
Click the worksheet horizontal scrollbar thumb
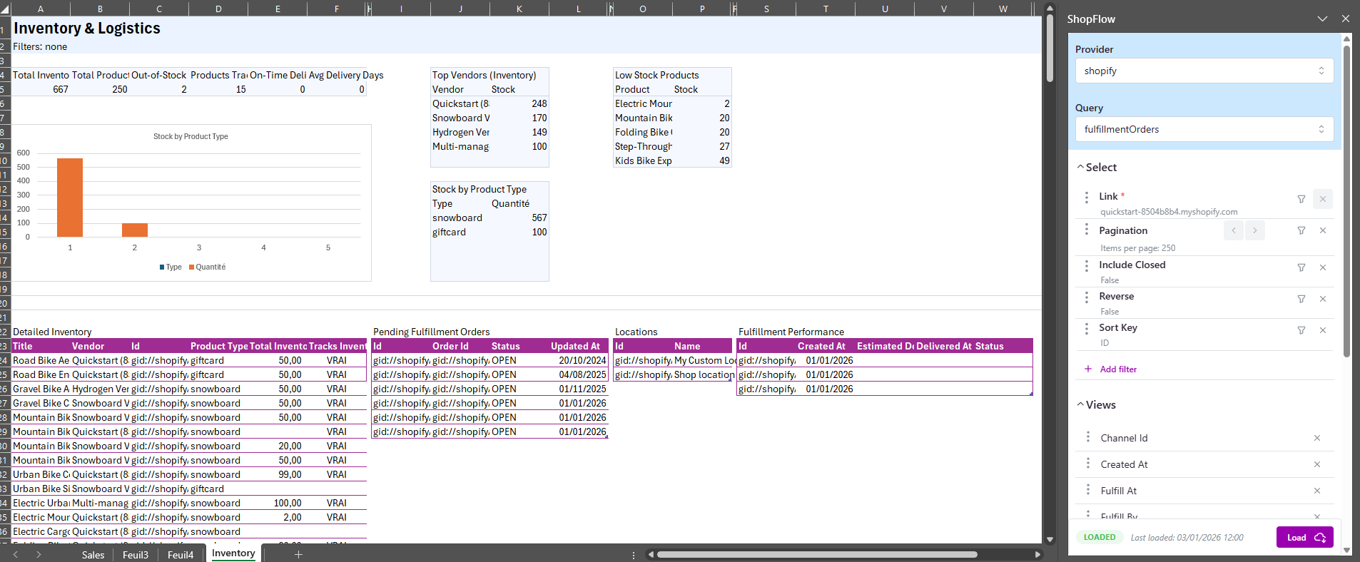[x=817, y=554]
